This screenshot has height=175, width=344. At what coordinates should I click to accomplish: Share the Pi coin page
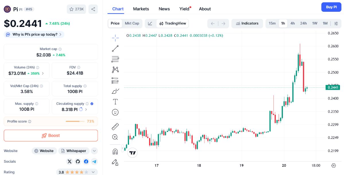[93, 9]
